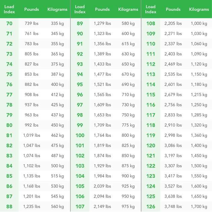Click the 1,000 kg value
Viewport: 212px width, 212px height.
[199, 24]
